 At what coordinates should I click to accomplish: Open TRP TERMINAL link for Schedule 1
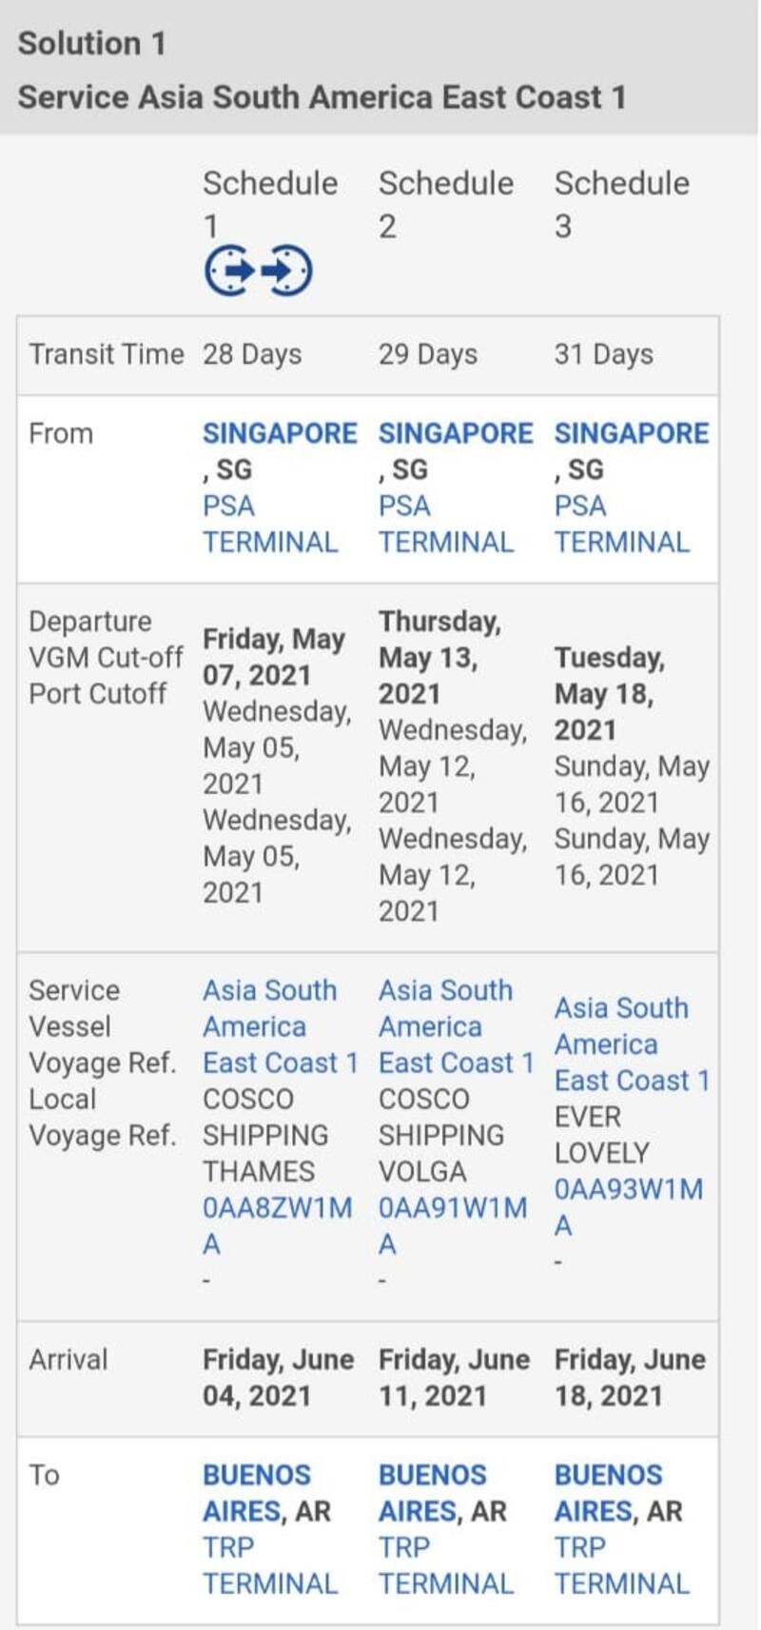pos(270,1566)
